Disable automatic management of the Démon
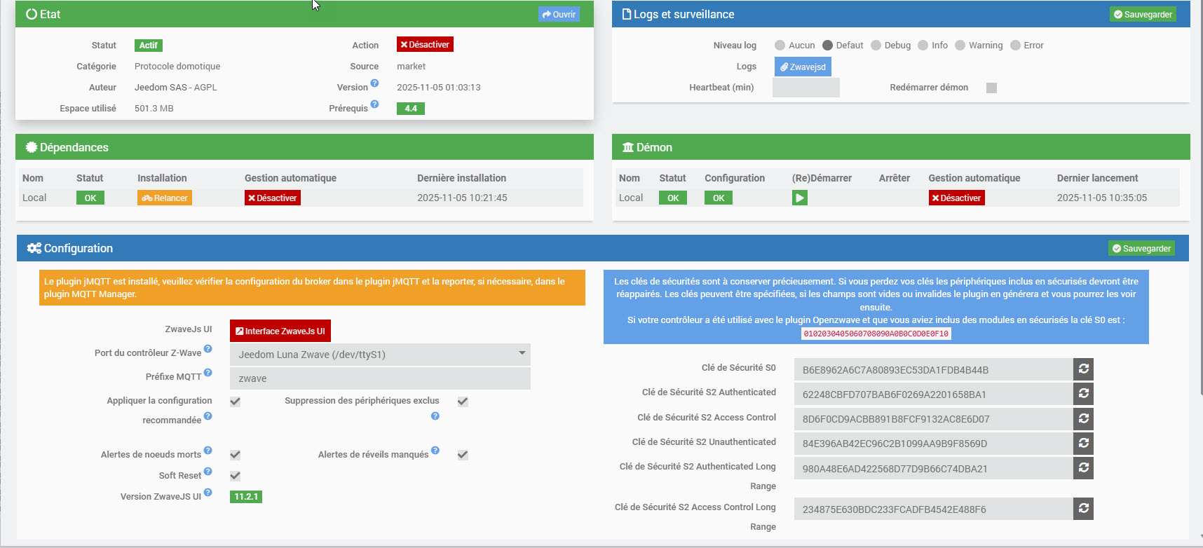Image resolution: width=1203 pixels, height=548 pixels. (x=956, y=198)
